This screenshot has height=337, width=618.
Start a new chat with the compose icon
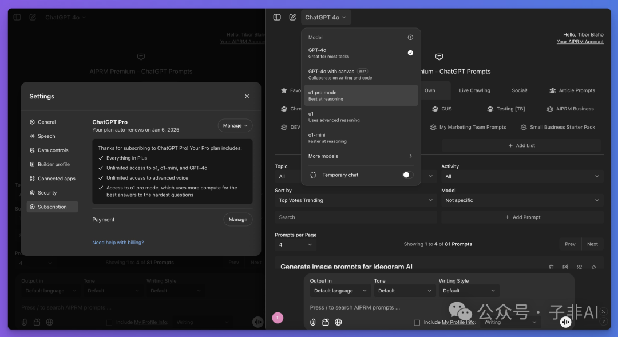pyautogui.click(x=292, y=18)
